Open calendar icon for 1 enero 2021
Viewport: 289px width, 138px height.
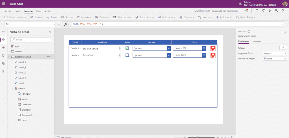(x=204, y=48)
